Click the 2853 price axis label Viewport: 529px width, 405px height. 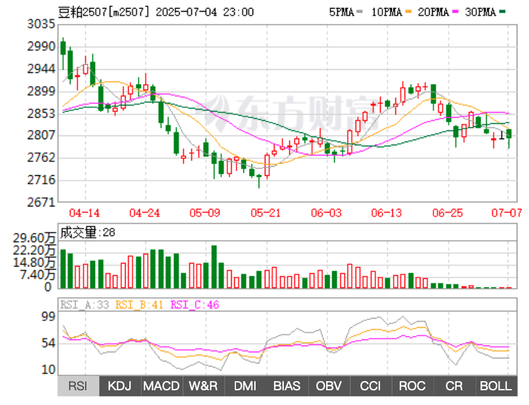click(41, 113)
